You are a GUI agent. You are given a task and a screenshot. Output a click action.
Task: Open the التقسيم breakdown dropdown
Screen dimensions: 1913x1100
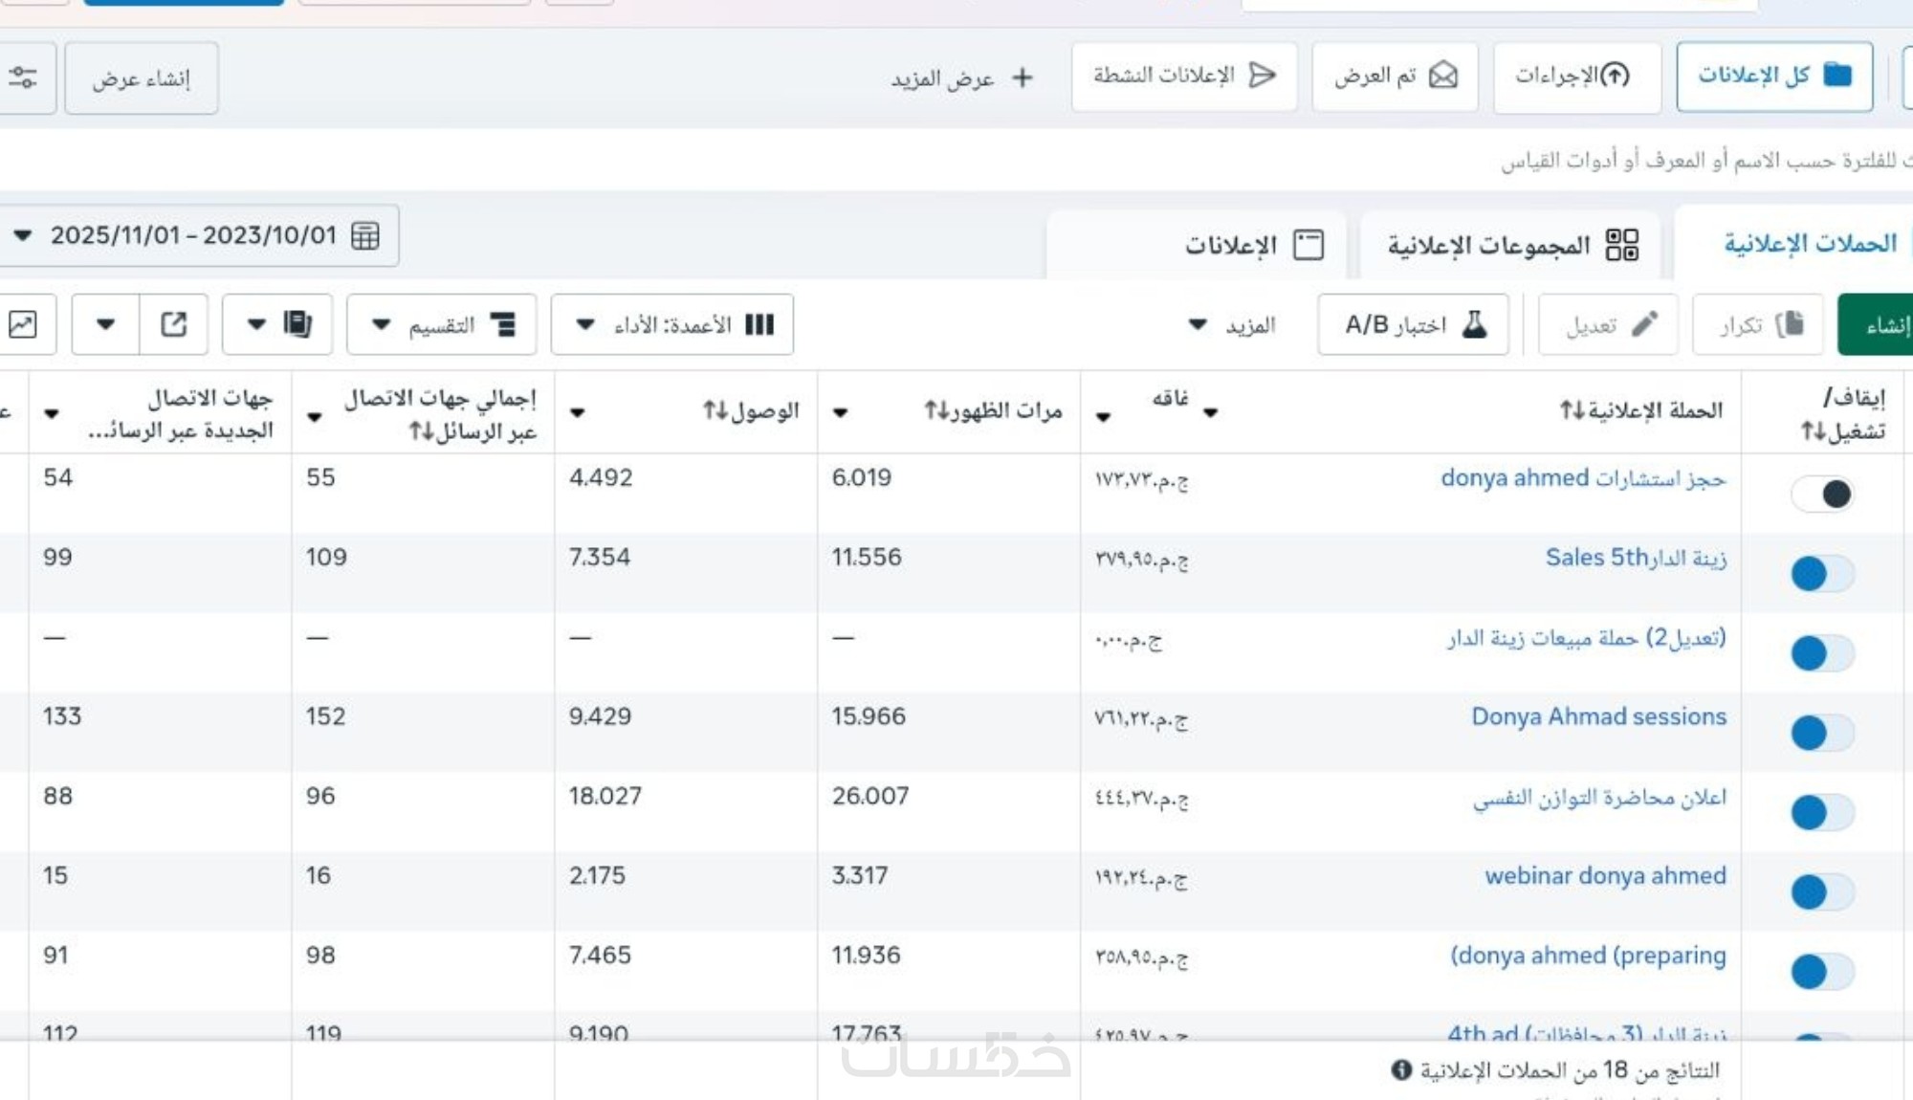pos(441,325)
